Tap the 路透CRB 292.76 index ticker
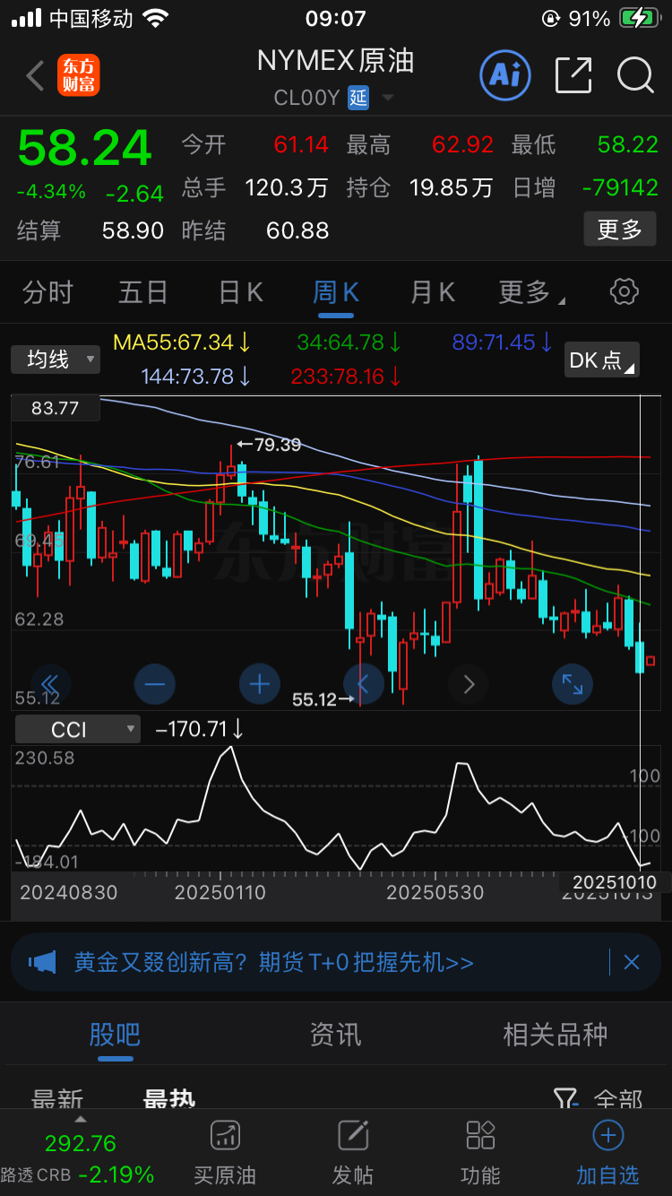The image size is (672, 1196). tap(79, 1158)
